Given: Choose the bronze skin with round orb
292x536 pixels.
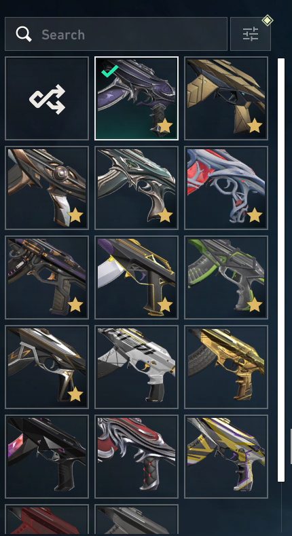Looking at the screenshot, I should pyautogui.click(x=47, y=188).
